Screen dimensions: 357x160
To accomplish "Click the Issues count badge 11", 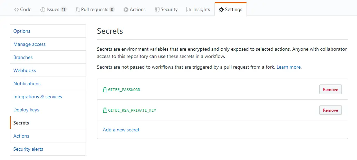I will [64, 10].
